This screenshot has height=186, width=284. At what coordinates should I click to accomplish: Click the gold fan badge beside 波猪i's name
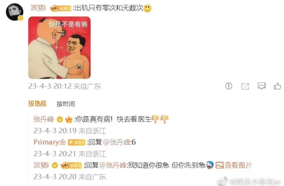click(x=60, y=8)
